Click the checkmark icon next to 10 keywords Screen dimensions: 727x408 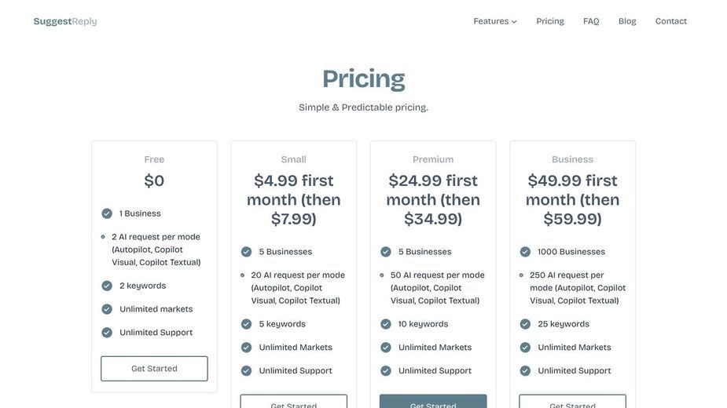click(x=386, y=324)
